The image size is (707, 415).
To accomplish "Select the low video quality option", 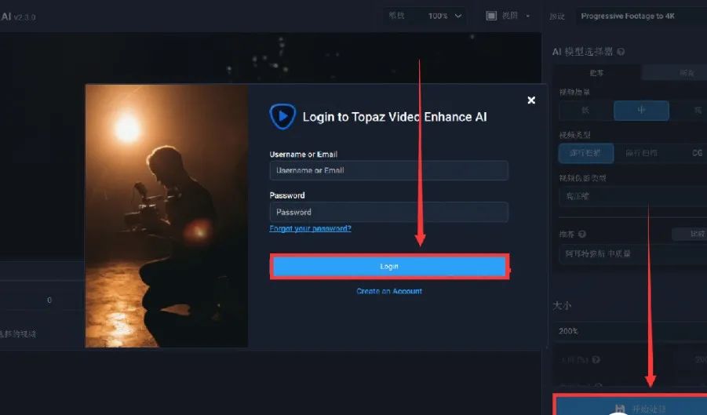I will coord(585,111).
